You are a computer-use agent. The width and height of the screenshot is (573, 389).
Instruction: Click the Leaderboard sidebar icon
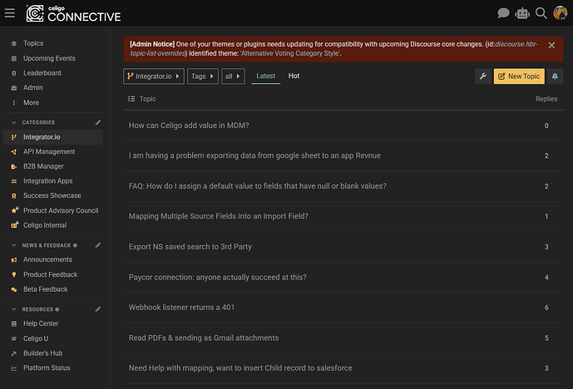click(x=14, y=73)
